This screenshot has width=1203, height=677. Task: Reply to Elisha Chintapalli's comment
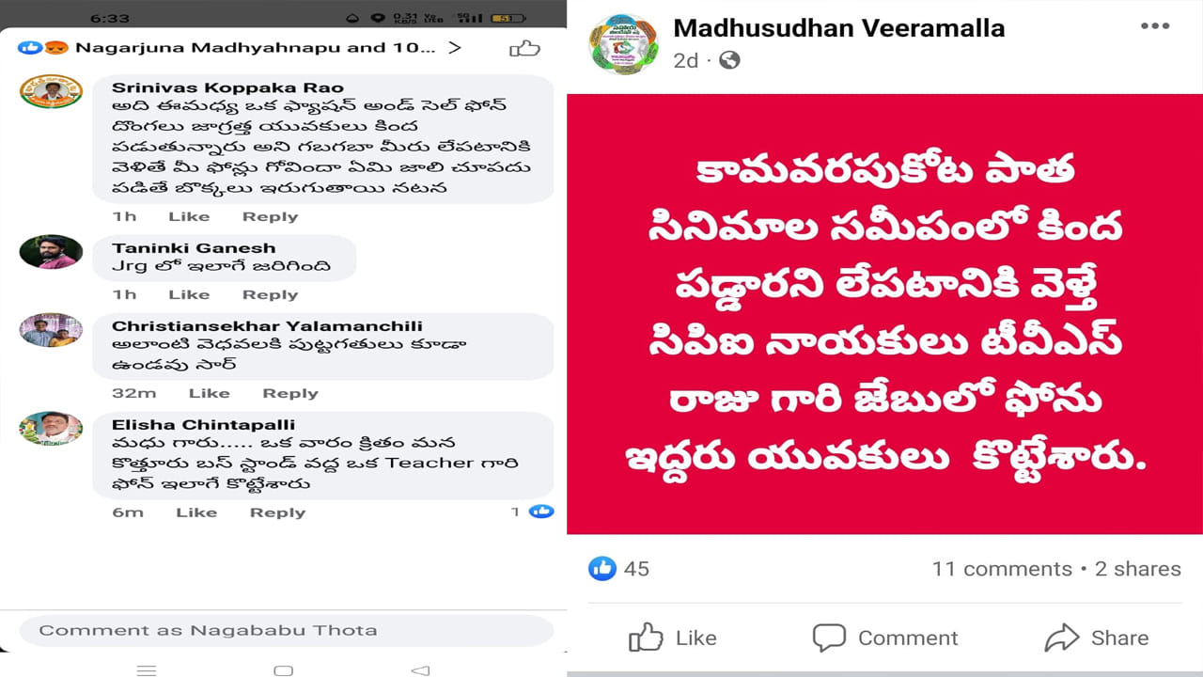[277, 512]
